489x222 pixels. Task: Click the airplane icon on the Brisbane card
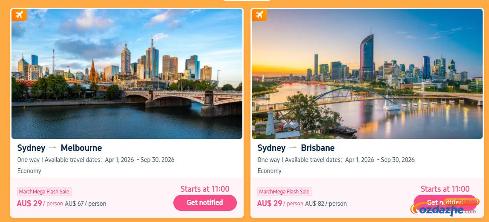click(x=259, y=15)
